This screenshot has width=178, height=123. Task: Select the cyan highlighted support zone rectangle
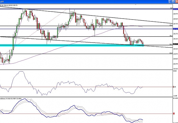pyautogui.click(x=72, y=45)
